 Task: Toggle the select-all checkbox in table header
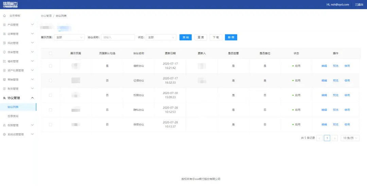(51, 53)
